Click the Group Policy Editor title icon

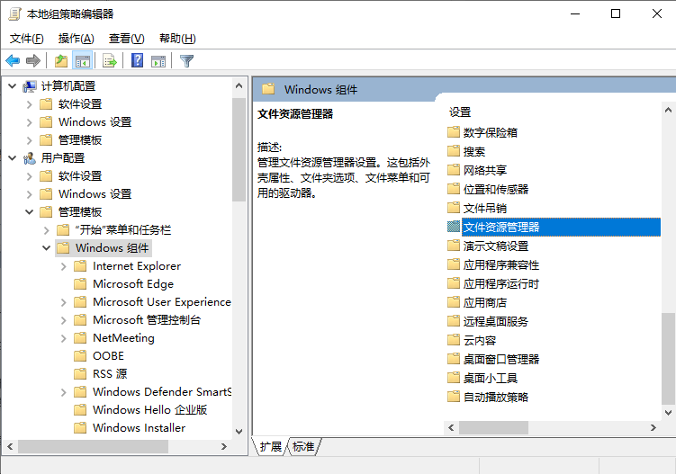(14, 13)
